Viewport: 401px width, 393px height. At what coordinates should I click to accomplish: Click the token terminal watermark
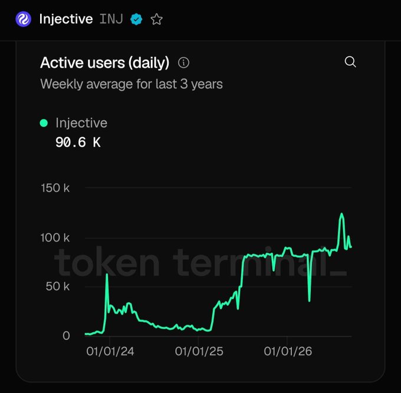click(x=200, y=262)
